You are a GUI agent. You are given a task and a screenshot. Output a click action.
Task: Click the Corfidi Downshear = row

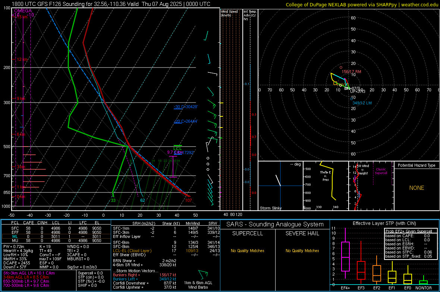[x=145, y=283]
